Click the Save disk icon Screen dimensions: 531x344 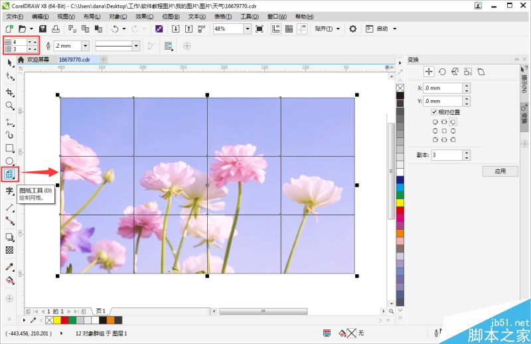pyautogui.click(x=42, y=29)
